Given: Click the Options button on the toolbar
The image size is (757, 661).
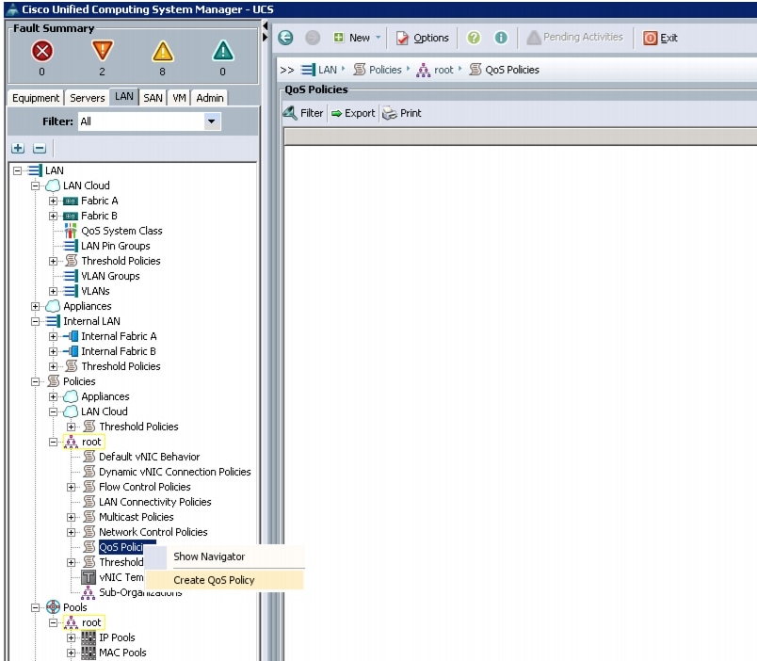Looking at the screenshot, I should [423, 38].
